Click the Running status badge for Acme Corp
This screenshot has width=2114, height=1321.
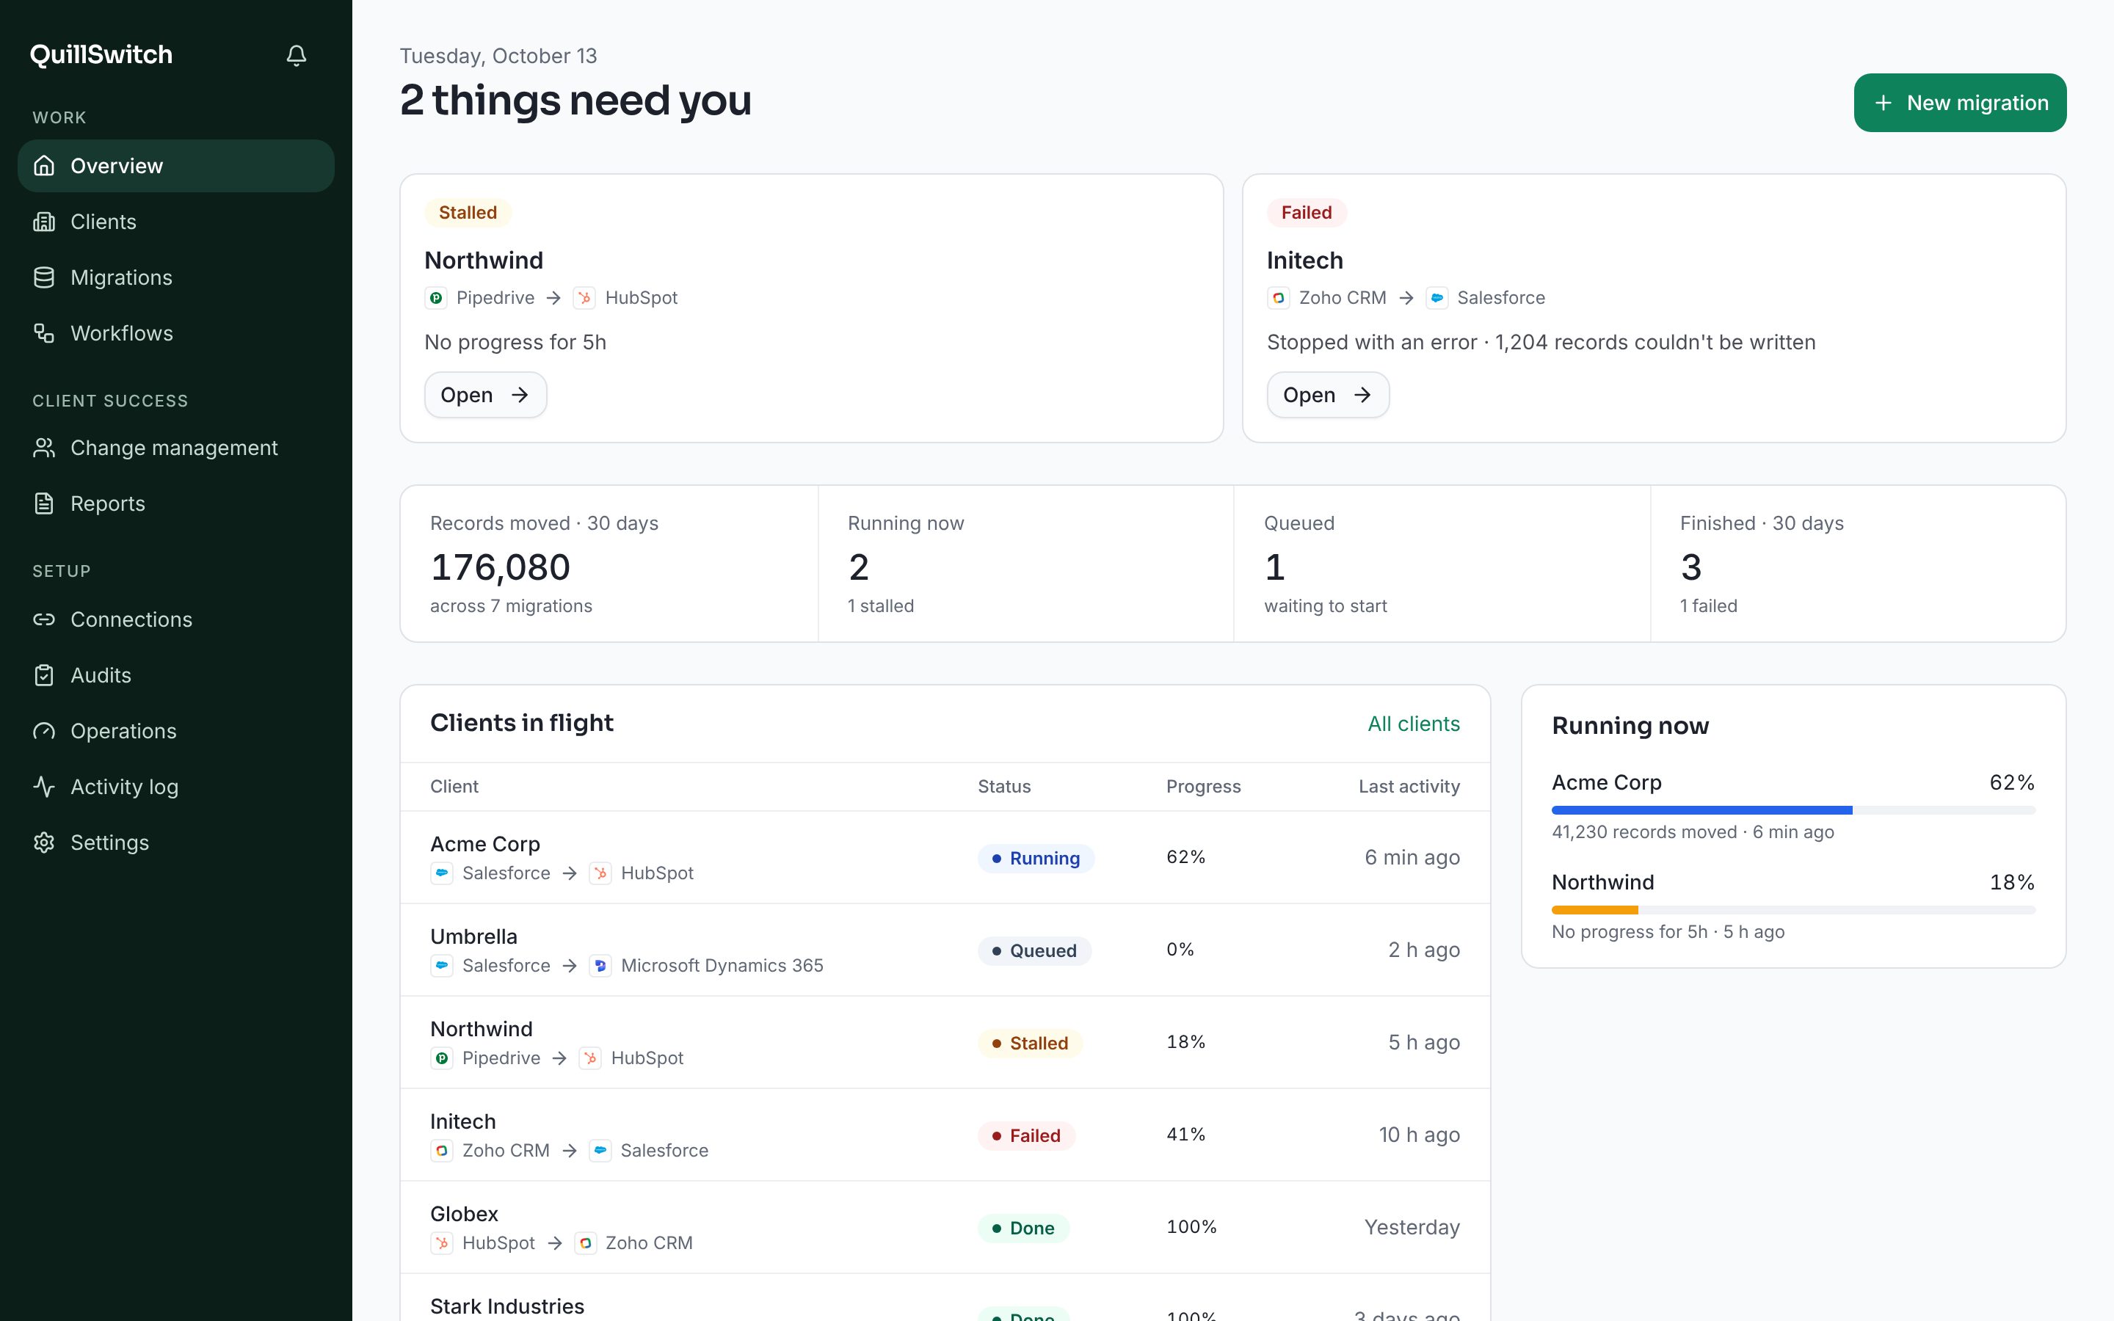click(1035, 858)
